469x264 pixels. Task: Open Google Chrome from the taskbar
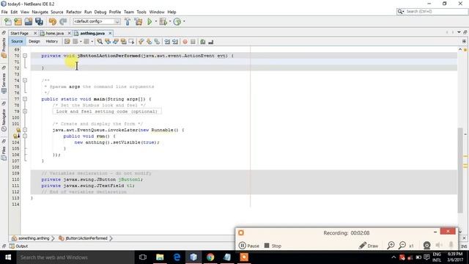point(210,257)
